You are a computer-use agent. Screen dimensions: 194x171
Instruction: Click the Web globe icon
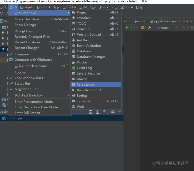[73, 107]
